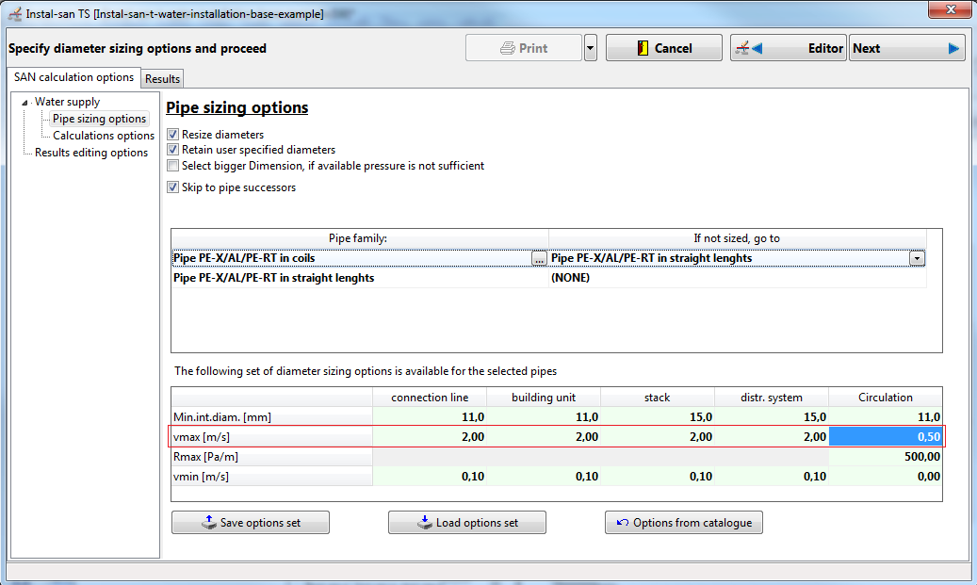Screen dimensions: 977x585
Task: Open Calculations options tree item
Action: coord(104,136)
